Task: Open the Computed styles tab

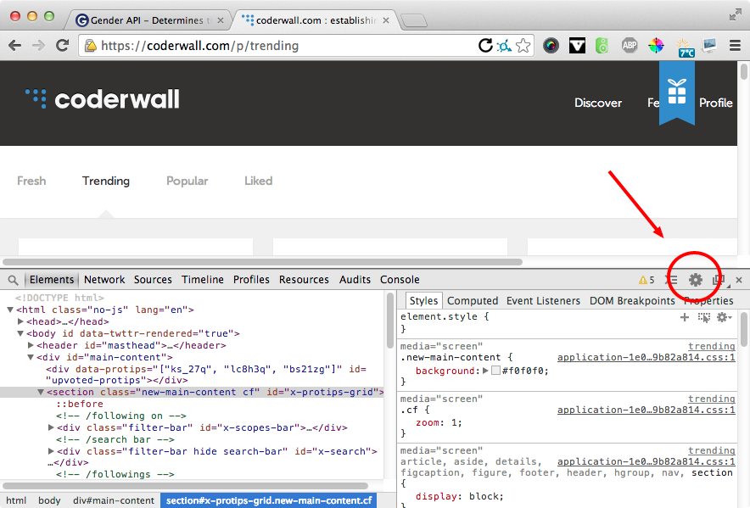Action: coord(473,301)
